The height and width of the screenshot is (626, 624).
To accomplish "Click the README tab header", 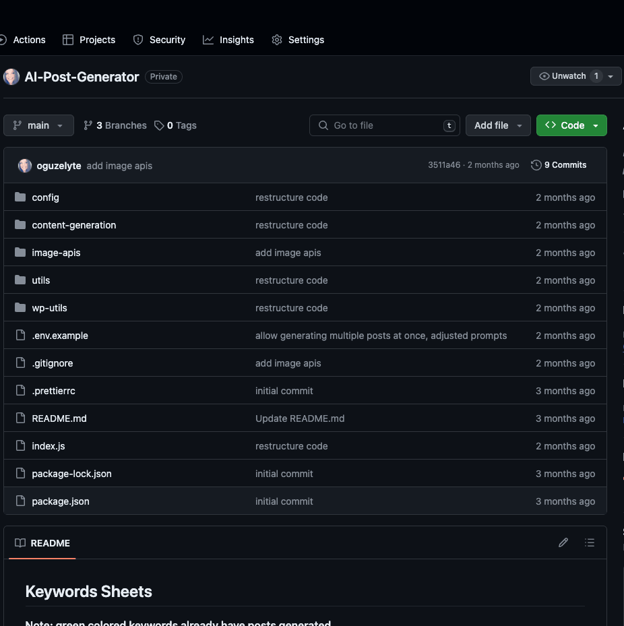I will (42, 543).
